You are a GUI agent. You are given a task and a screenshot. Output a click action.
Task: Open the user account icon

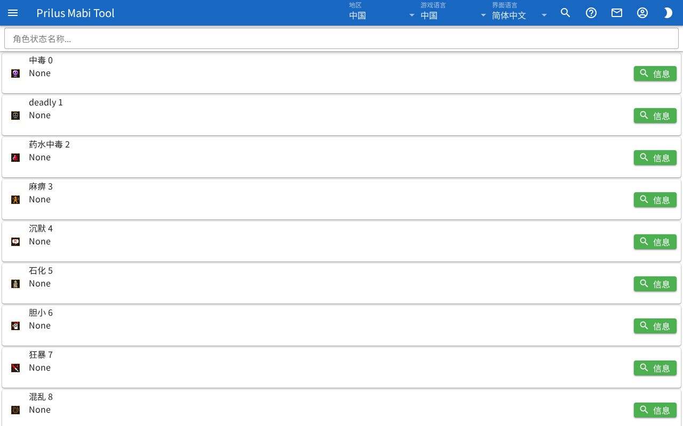[x=642, y=13]
